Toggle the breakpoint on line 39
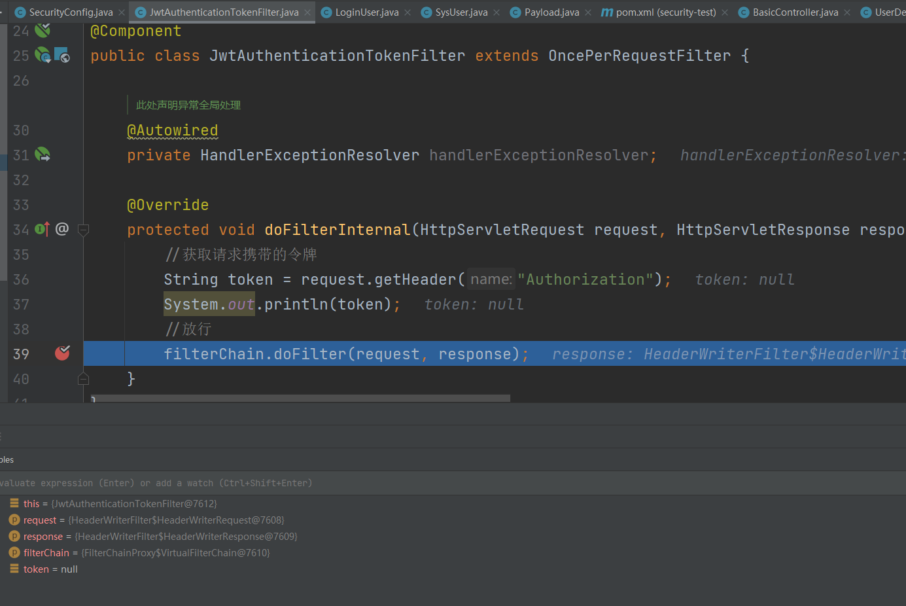 point(62,354)
